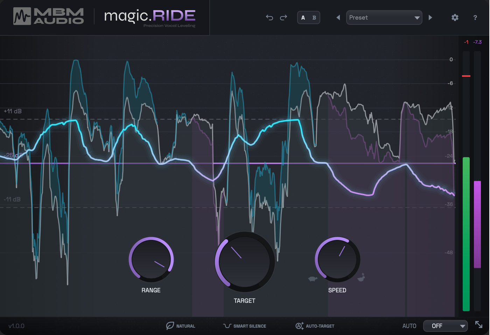
Task: Select the Natural mode leaf icon
Action: click(x=170, y=326)
